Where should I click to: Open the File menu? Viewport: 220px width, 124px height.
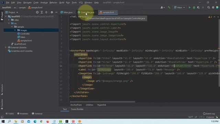point(8,2)
